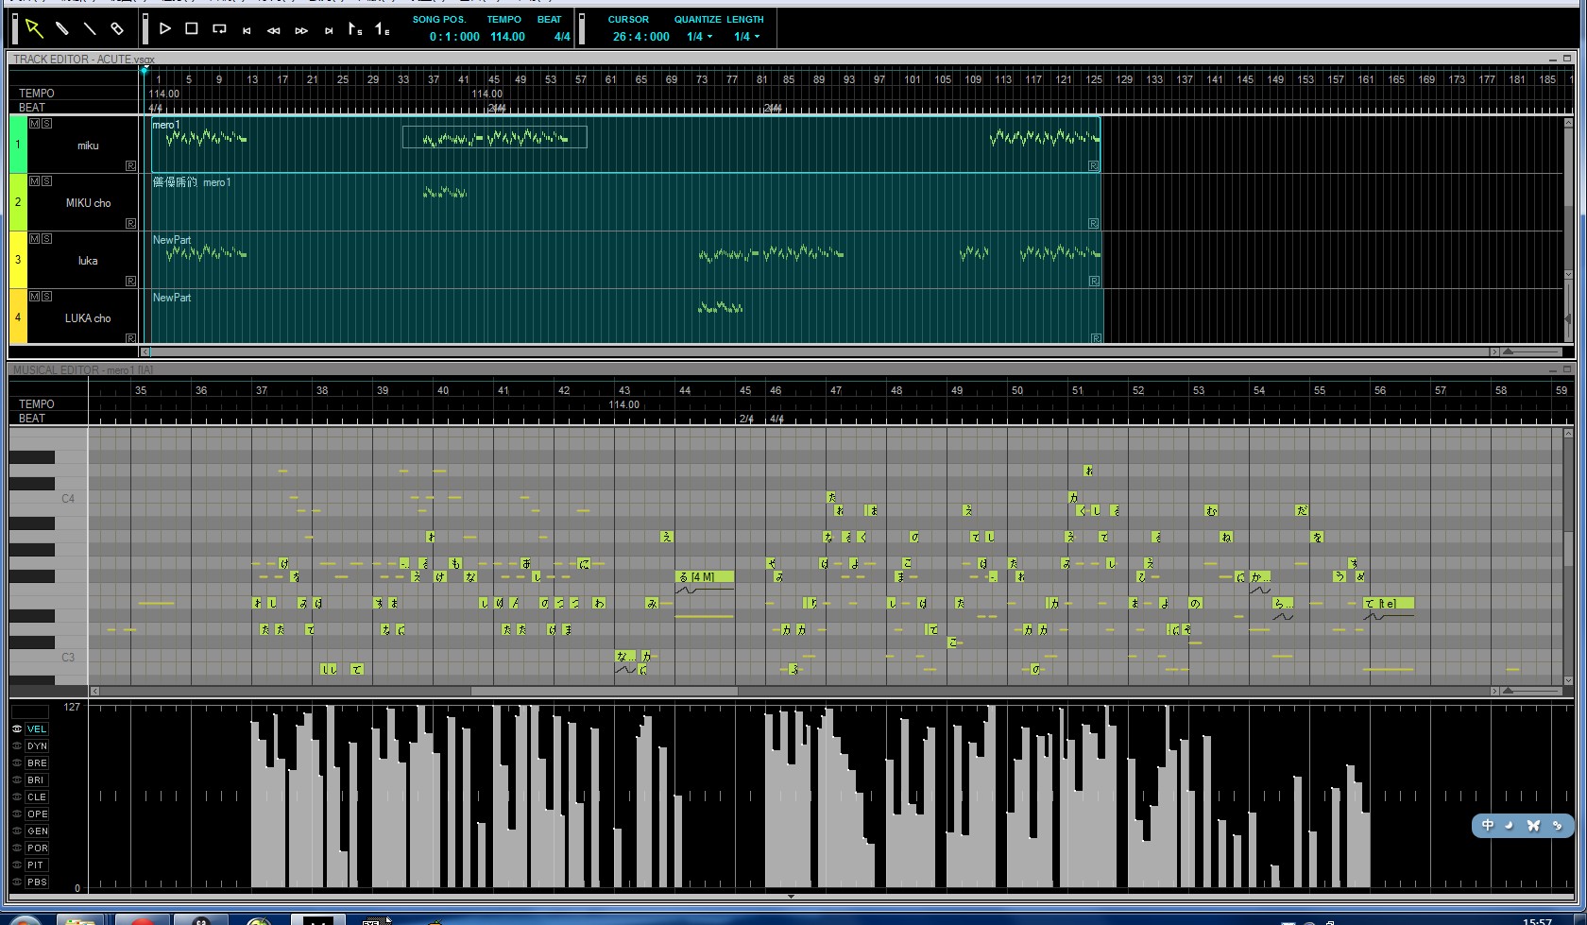
Task: Mute the LUKA cho track
Action: coord(35,297)
